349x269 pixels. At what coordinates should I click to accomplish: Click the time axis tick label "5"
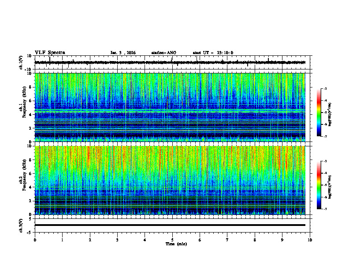[x=172, y=240]
